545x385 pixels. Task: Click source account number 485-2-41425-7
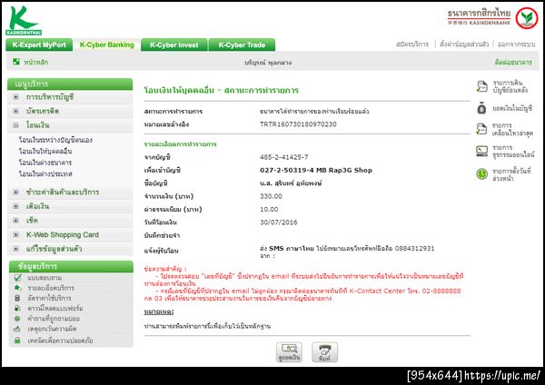coord(284,157)
